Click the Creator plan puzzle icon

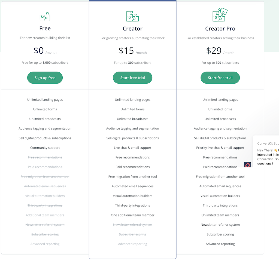[x=133, y=16]
